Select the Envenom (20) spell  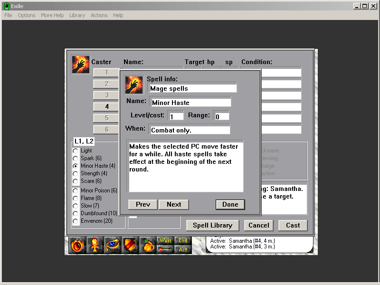(76, 221)
